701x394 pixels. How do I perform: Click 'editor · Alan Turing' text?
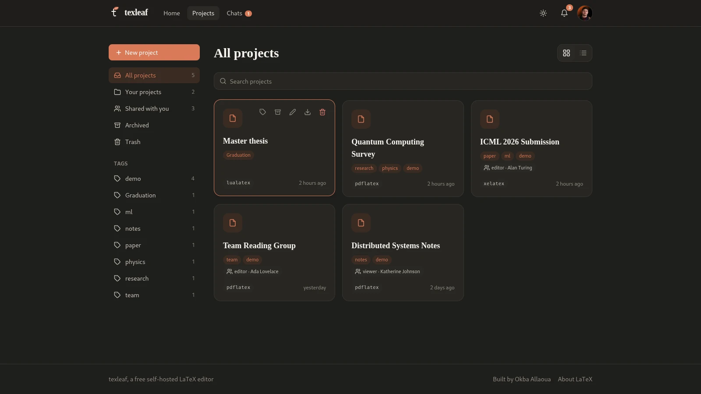coord(512,168)
